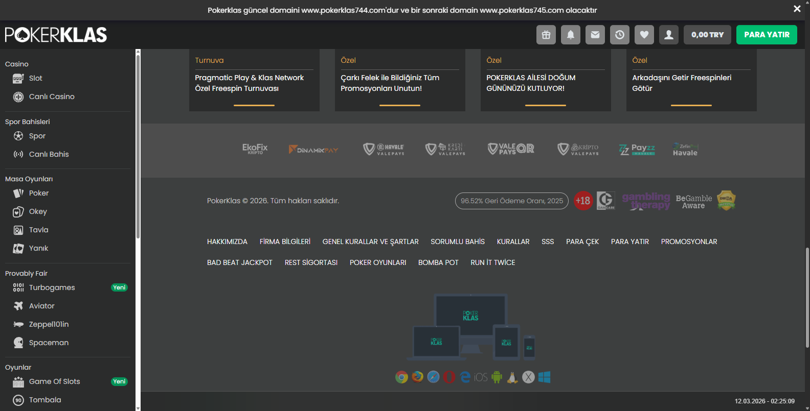Click the Kredi Kartı ValePays logo
The image size is (810, 411).
click(445, 149)
